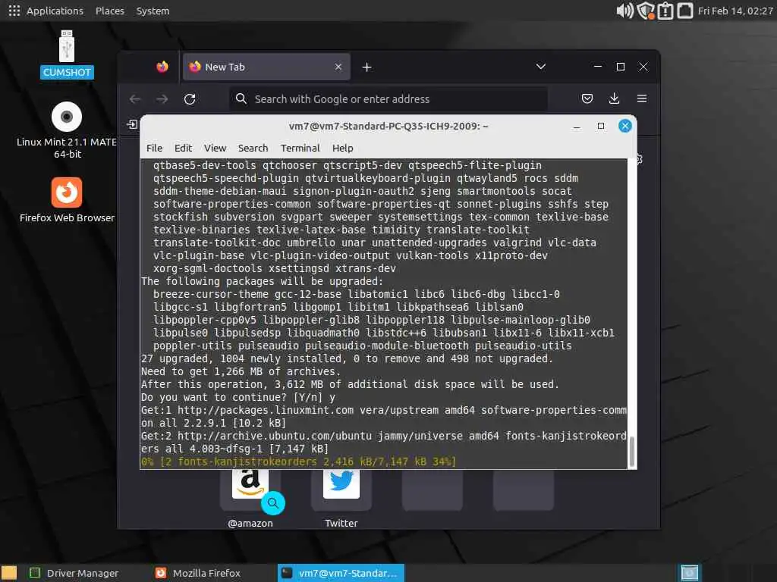The width and height of the screenshot is (777, 582).
Task: Open the terminal Search menu
Action: pyautogui.click(x=253, y=148)
